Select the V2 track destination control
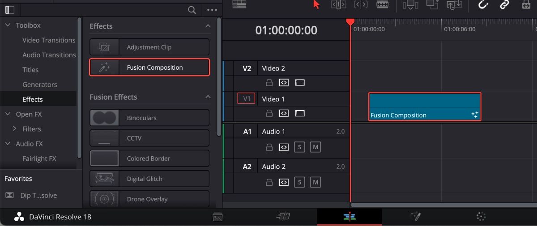The height and width of the screenshot is (226, 537). tap(247, 68)
